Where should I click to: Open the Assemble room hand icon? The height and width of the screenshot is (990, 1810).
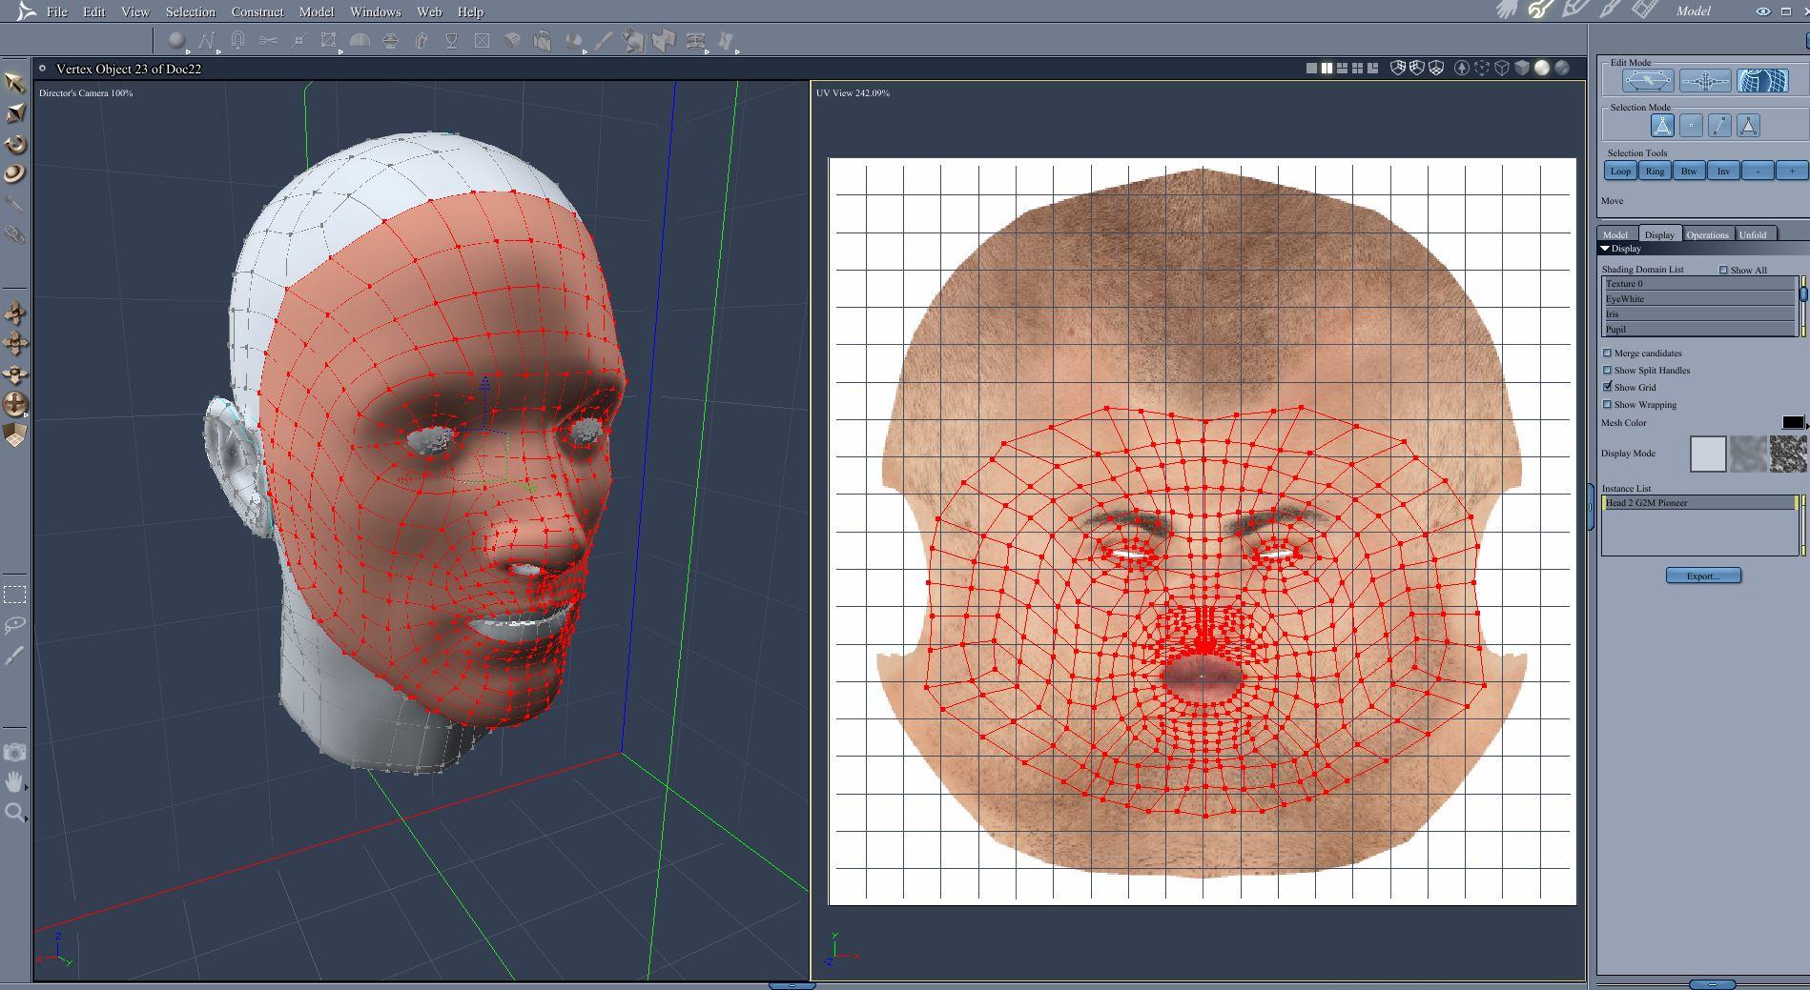click(1507, 10)
